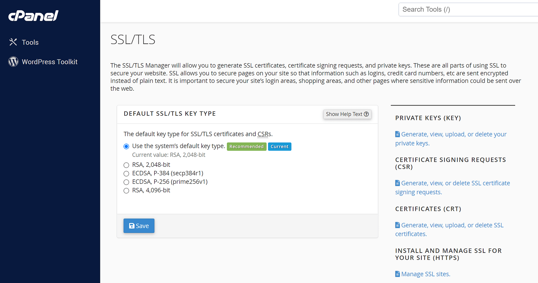Click the document icon beside private keys link

point(397,134)
